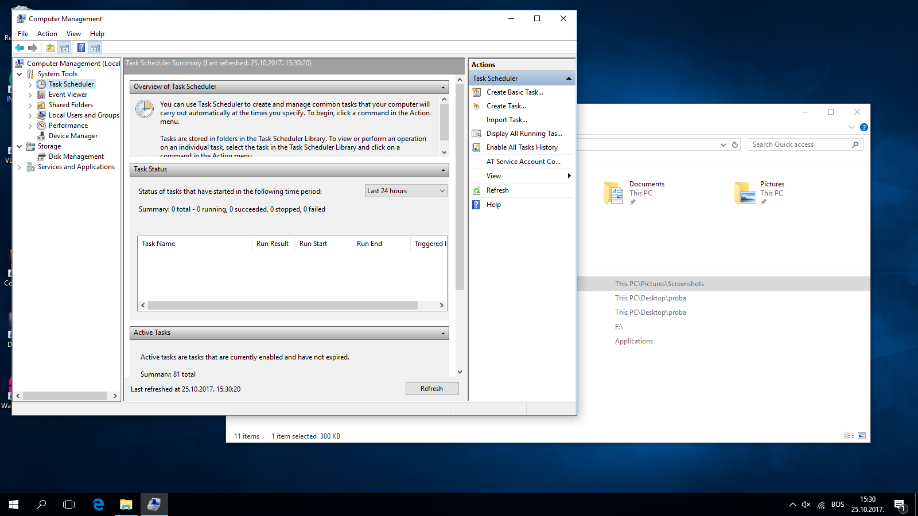Expand the Local Users and Groups branch
The image size is (918, 516).
tap(30, 115)
